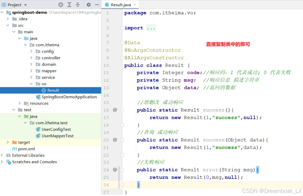Screen dimensions: 303x196
Task: Click the gutter @ icon on line 16
Action: [x=115, y=110]
